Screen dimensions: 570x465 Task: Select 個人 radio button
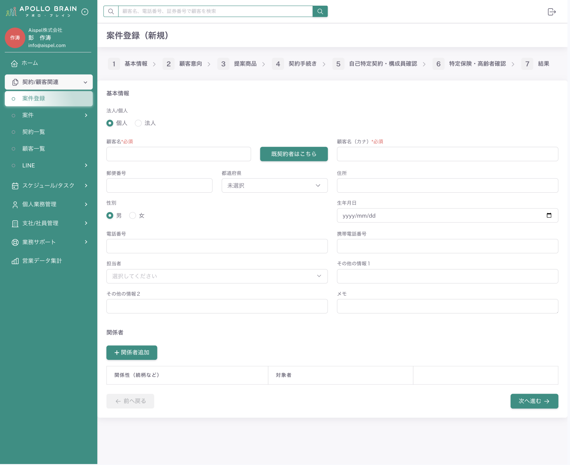(110, 123)
